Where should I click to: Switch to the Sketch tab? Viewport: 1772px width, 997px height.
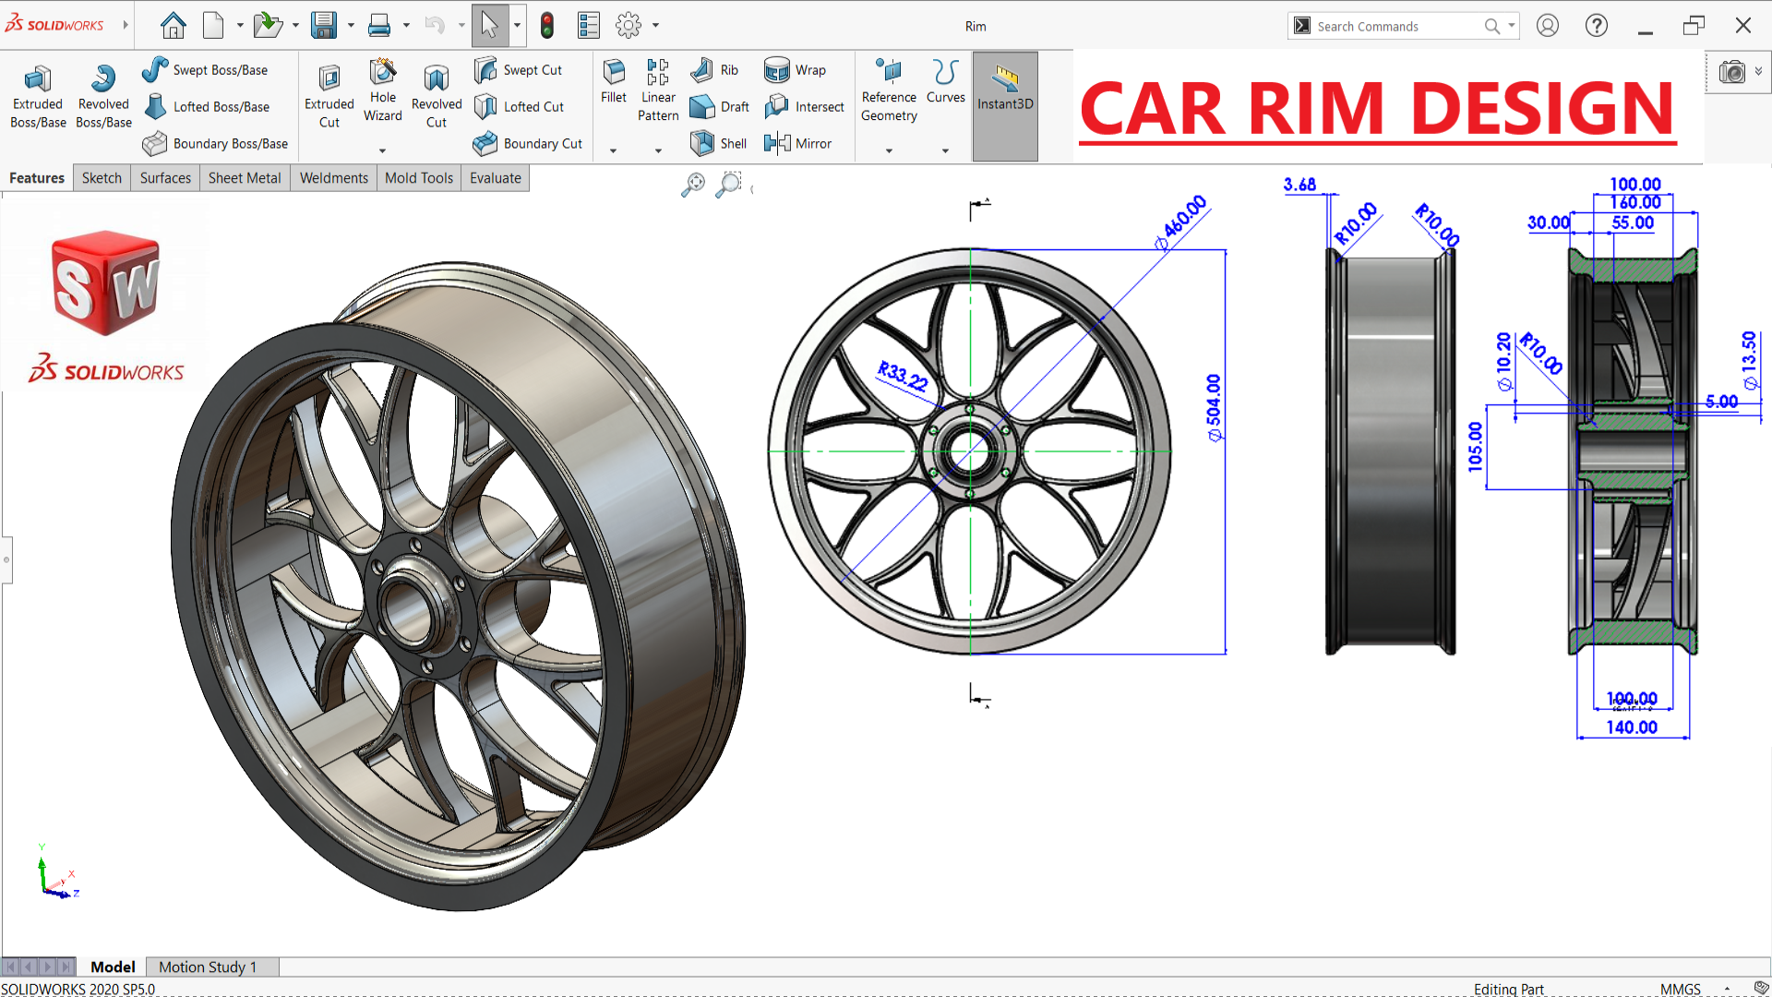tap(102, 178)
